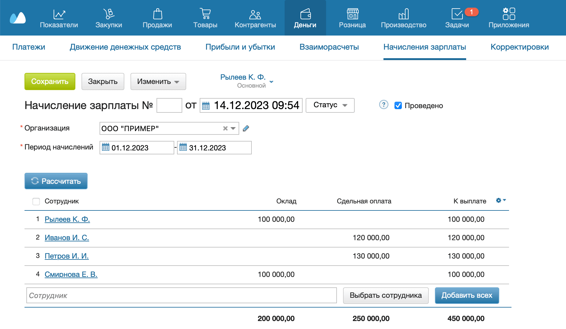This screenshot has width=566, height=329.
Task: Open Задачи with notification badge
Action: 457,14
